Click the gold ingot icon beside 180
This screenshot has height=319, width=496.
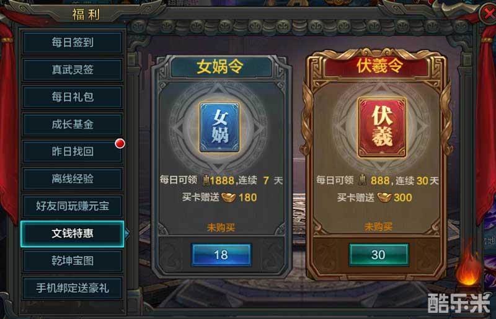tap(228, 198)
